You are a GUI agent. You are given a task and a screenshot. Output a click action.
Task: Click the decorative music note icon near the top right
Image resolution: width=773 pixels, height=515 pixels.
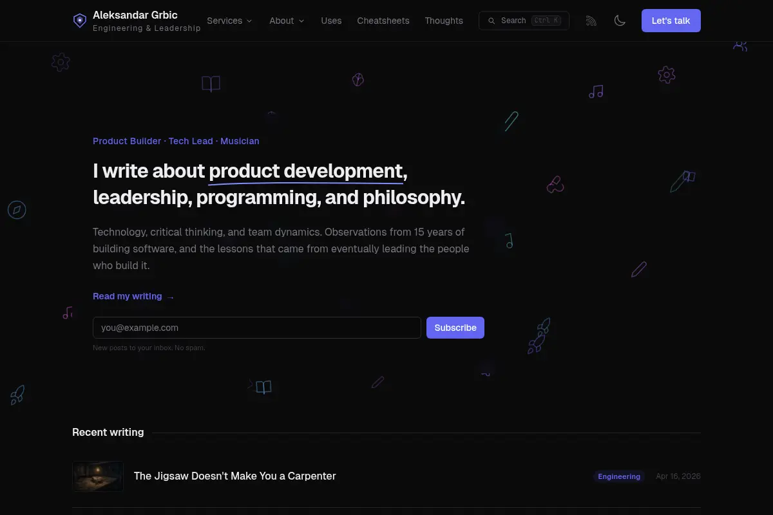click(x=596, y=92)
